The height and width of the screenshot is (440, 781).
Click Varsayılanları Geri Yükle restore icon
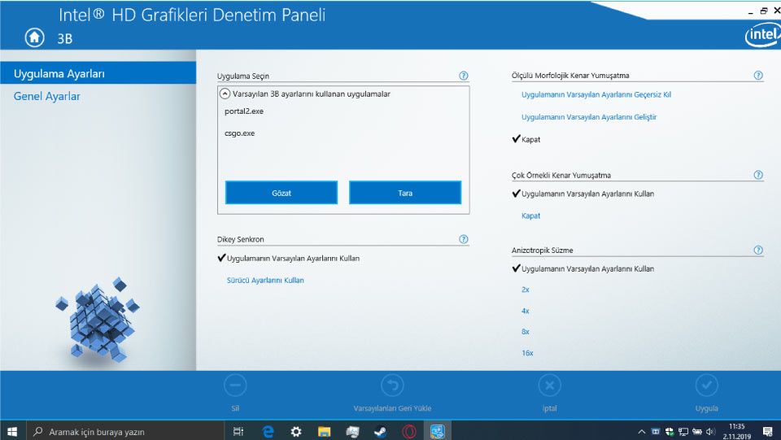(392, 386)
